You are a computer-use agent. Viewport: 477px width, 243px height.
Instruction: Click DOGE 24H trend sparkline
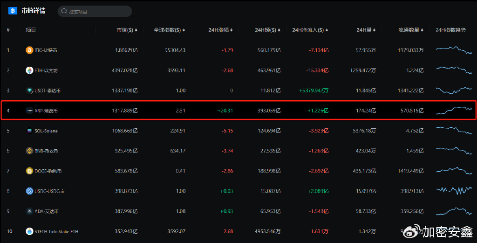tap(454, 171)
